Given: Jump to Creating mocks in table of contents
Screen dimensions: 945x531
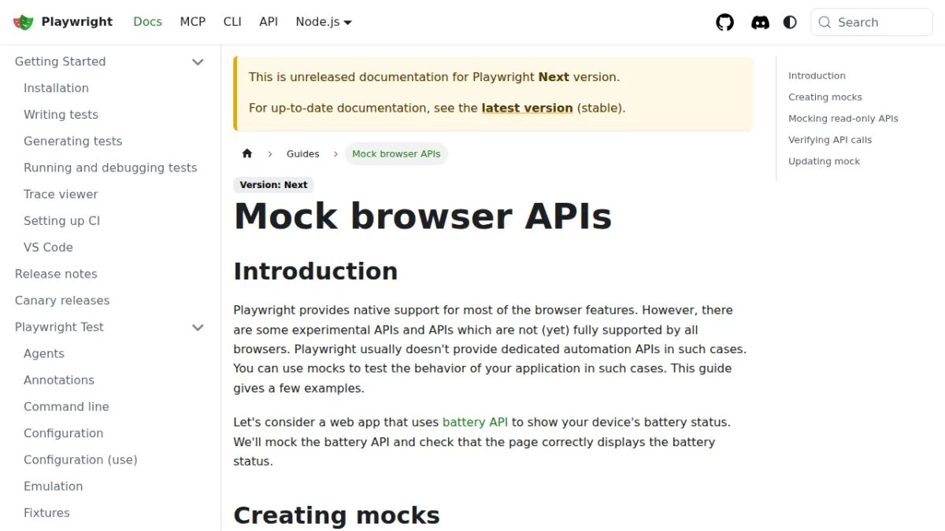Looking at the screenshot, I should pyautogui.click(x=825, y=97).
